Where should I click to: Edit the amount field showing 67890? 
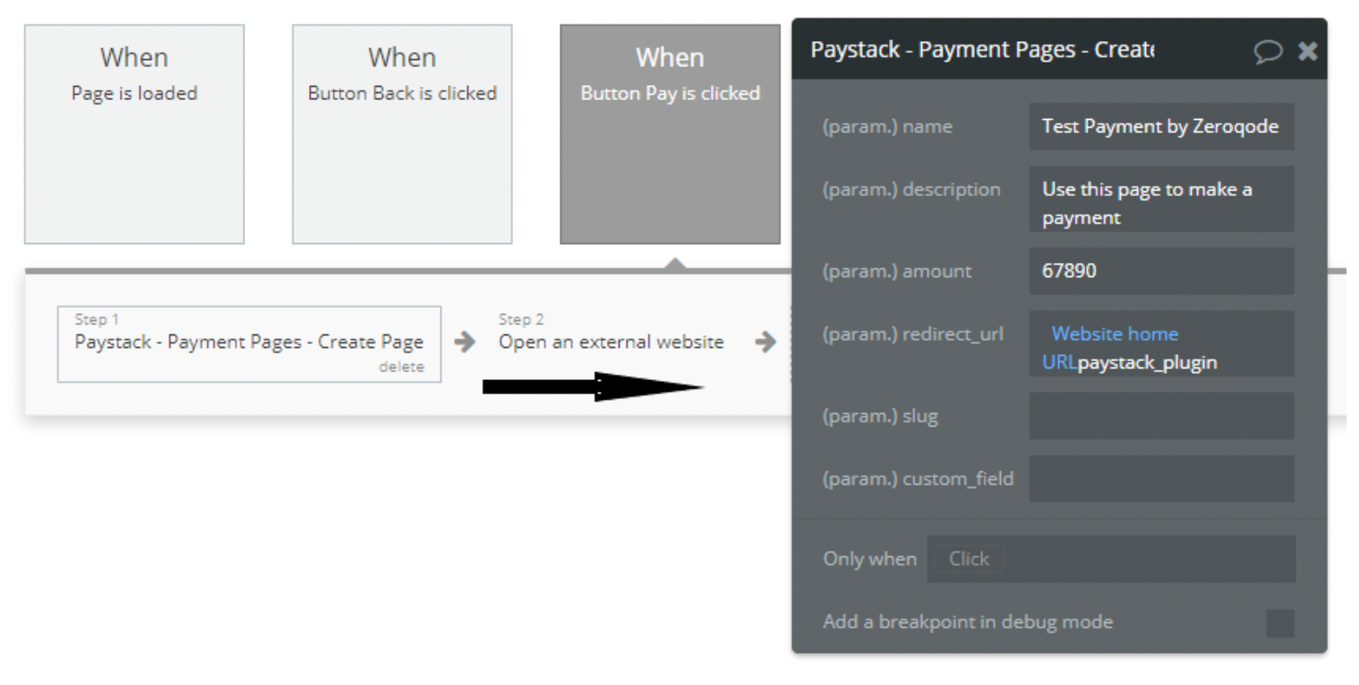pyautogui.click(x=1161, y=271)
